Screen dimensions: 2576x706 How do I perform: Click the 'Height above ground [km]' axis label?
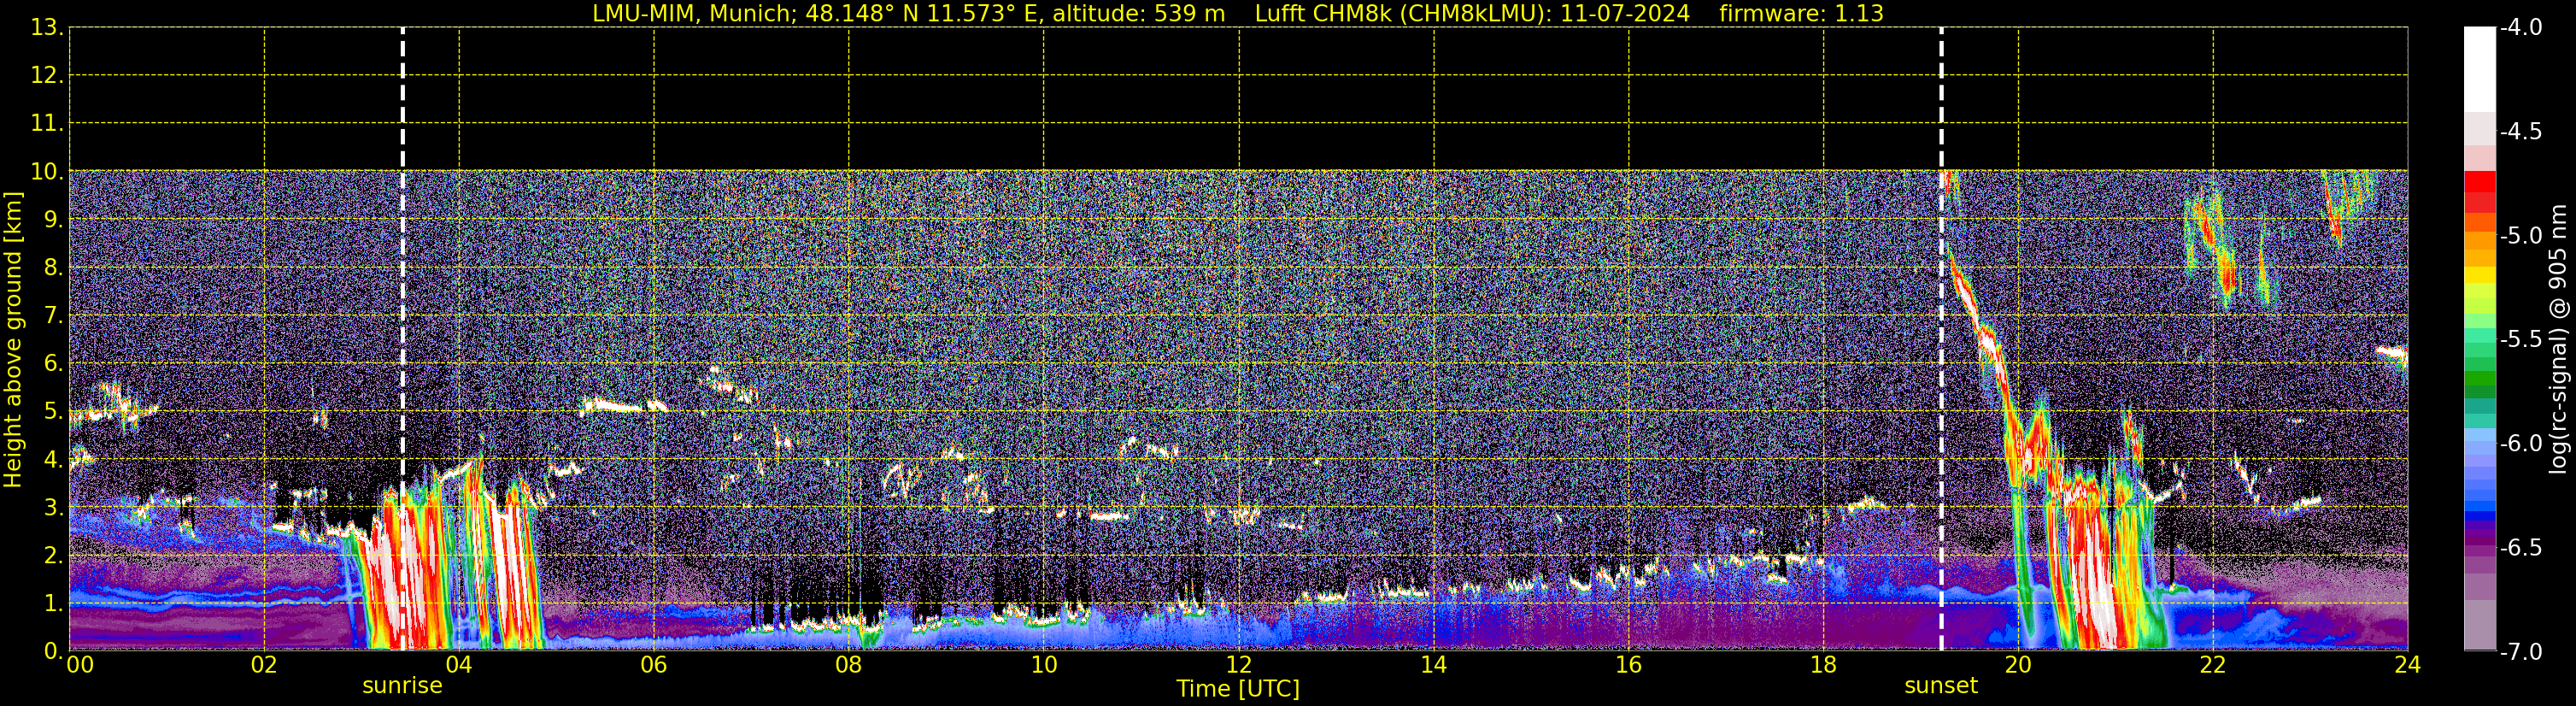click(13, 340)
